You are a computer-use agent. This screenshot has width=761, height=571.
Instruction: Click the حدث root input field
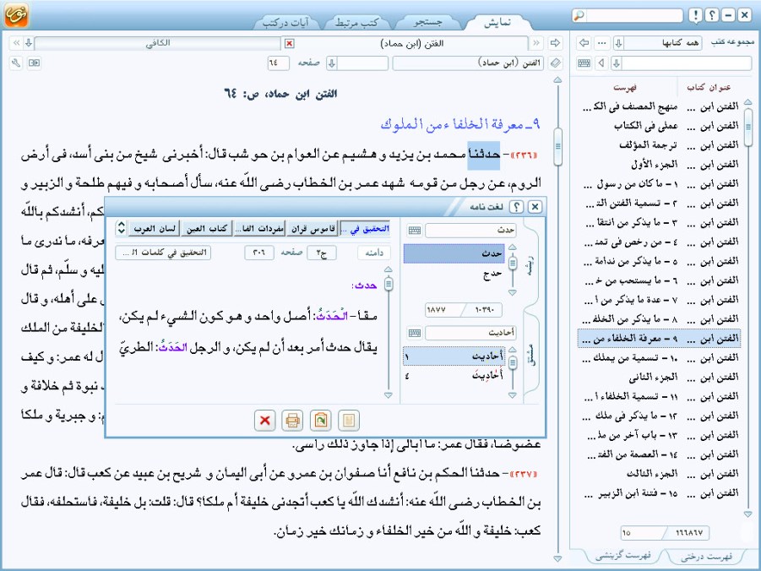click(470, 230)
